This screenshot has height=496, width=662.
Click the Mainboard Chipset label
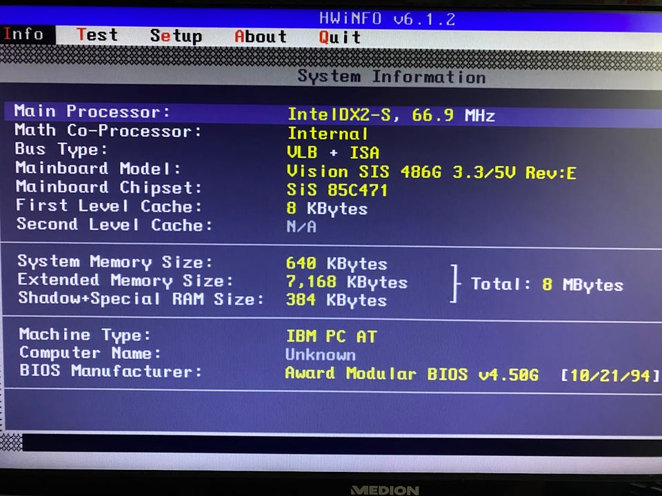coord(108,187)
